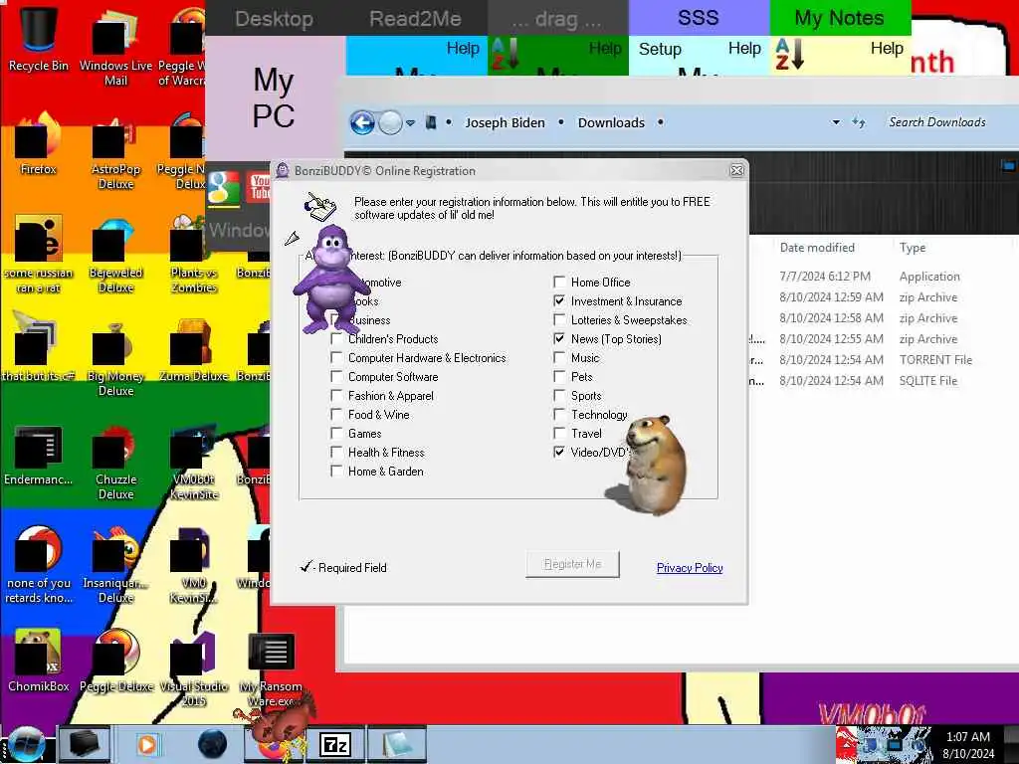Check the Music checkbox
Screen dimensions: 1019x764
click(x=559, y=357)
